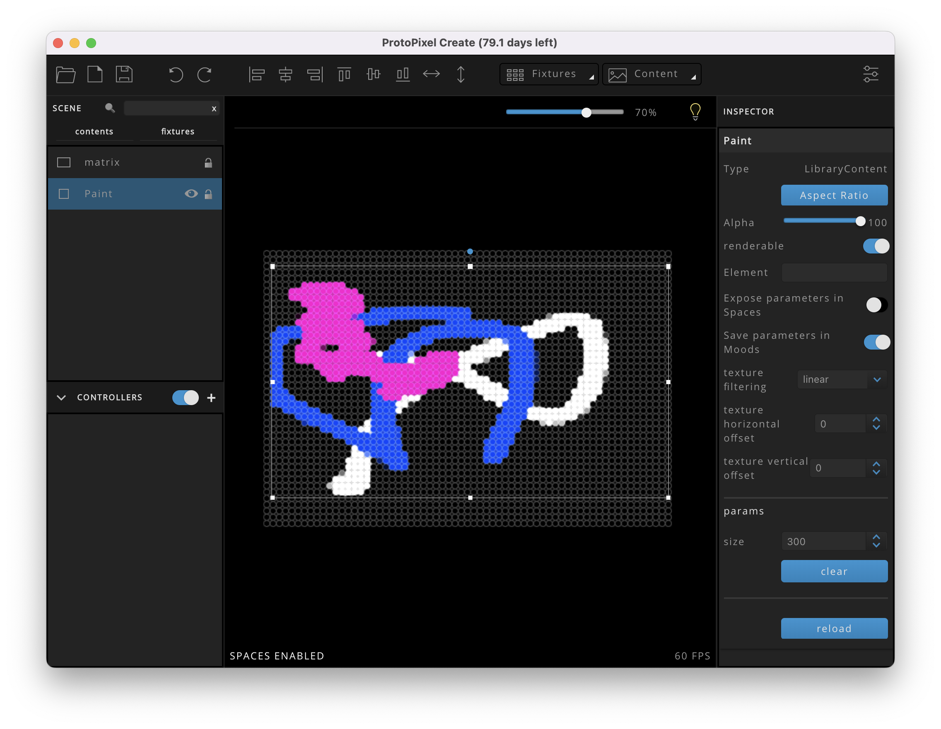Viewport: 941px width, 729px height.
Task: Click the rotation handle above Paint selection
Action: click(470, 251)
